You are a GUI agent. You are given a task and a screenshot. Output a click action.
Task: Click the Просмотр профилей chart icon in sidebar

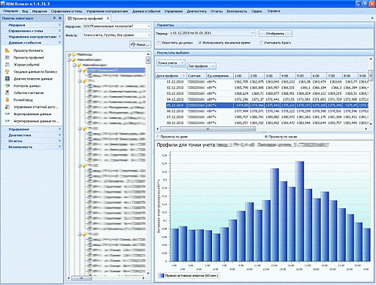coord(8,58)
